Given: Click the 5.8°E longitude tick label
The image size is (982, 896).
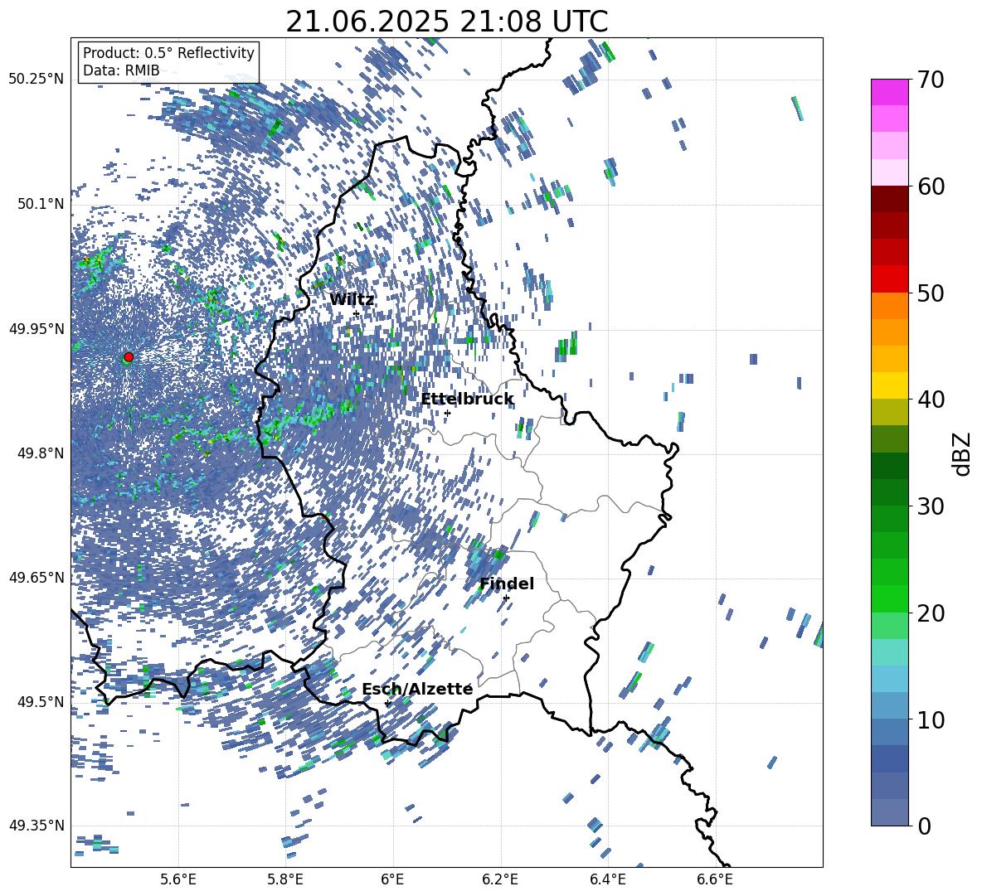Looking at the screenshot, I should [285, 879].
